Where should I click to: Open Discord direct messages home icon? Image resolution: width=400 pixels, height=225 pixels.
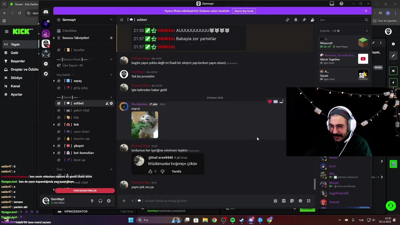46,12
